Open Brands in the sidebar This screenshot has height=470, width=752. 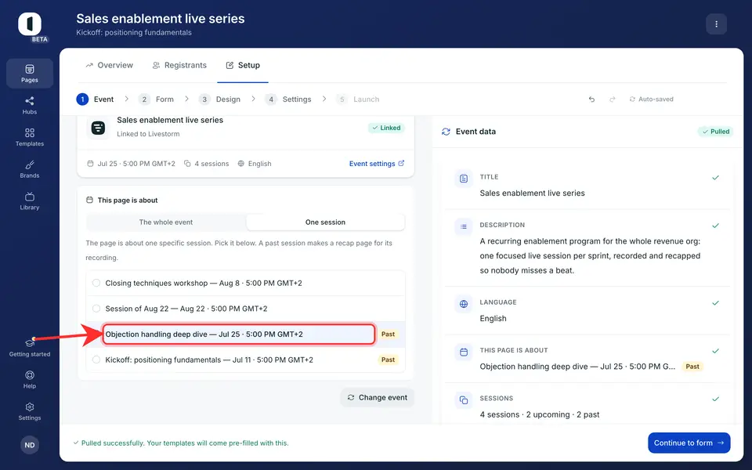pos(30,169)
